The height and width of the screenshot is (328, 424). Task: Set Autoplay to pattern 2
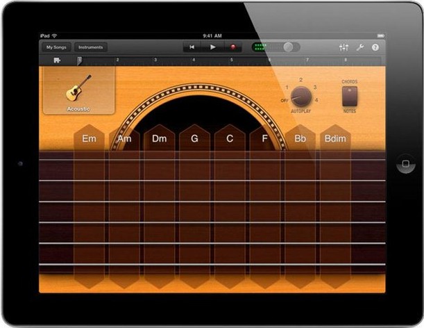(x=300, y=80)
